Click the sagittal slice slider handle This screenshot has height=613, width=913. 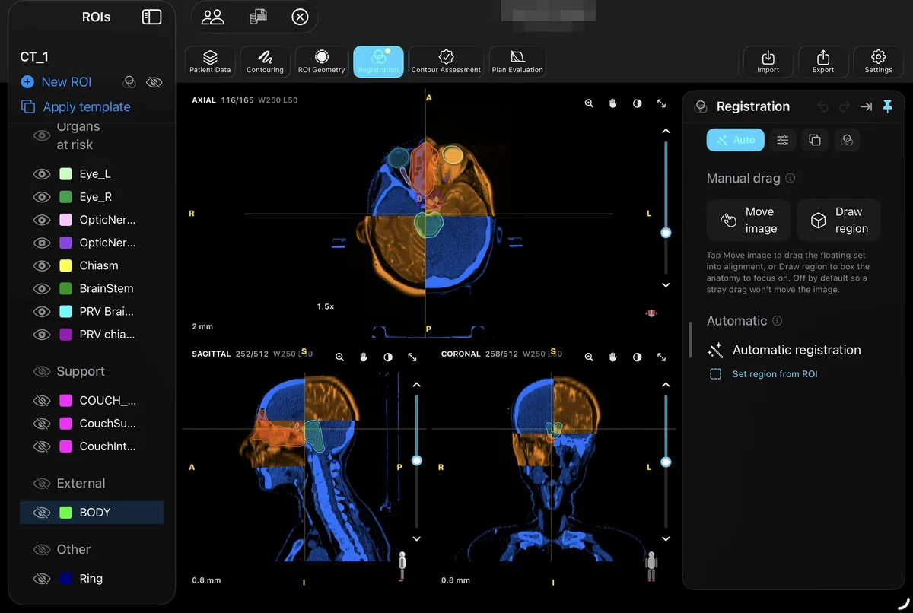(416, 460)
